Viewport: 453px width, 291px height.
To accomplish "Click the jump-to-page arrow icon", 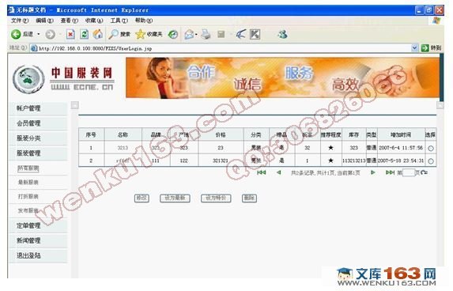I will (x=424, y=173).
